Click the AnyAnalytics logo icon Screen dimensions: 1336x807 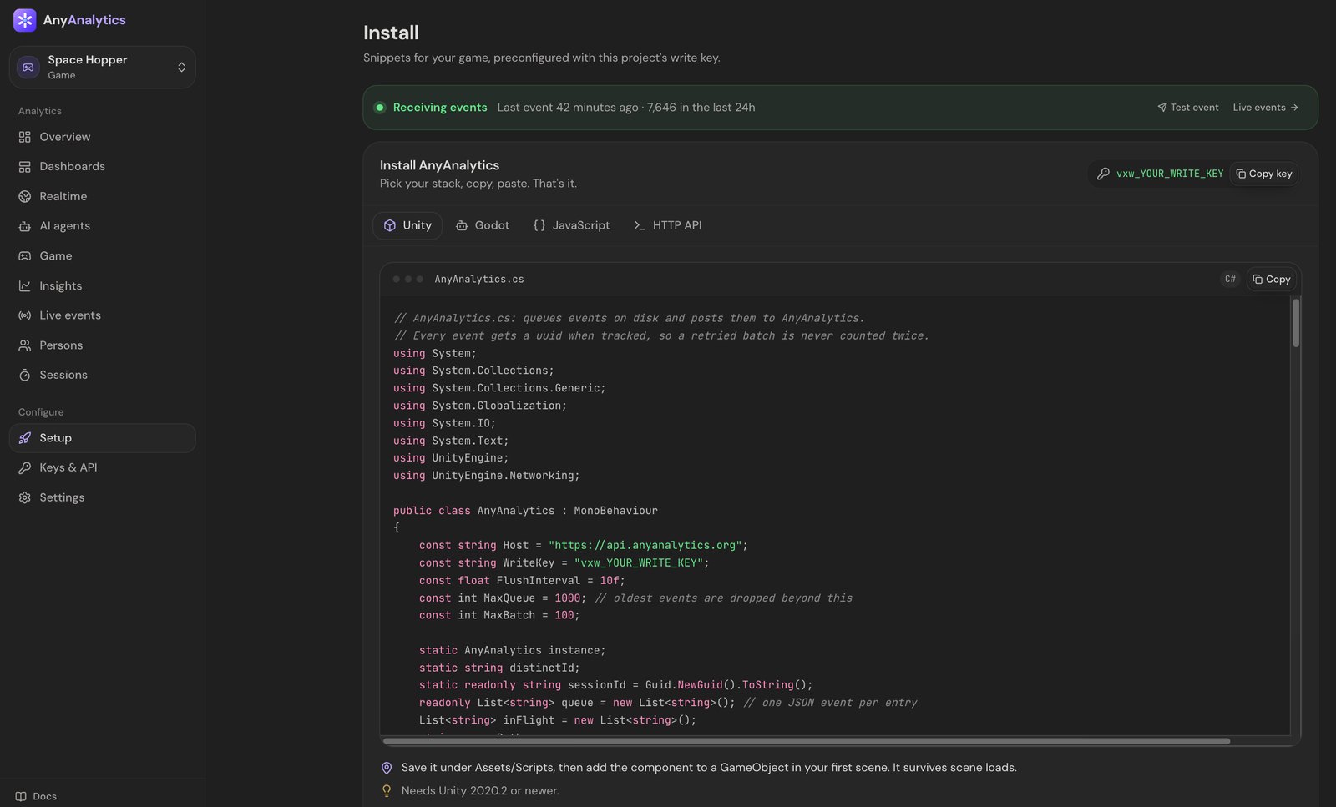pyautogui.click(x=25, y=20)
